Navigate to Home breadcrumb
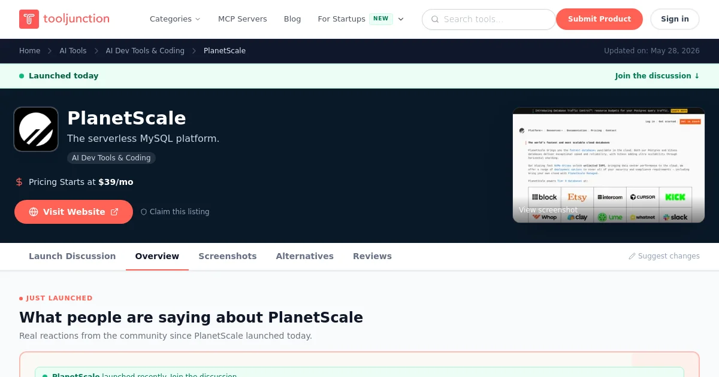 pyautogui.click(x=29, y=51)
